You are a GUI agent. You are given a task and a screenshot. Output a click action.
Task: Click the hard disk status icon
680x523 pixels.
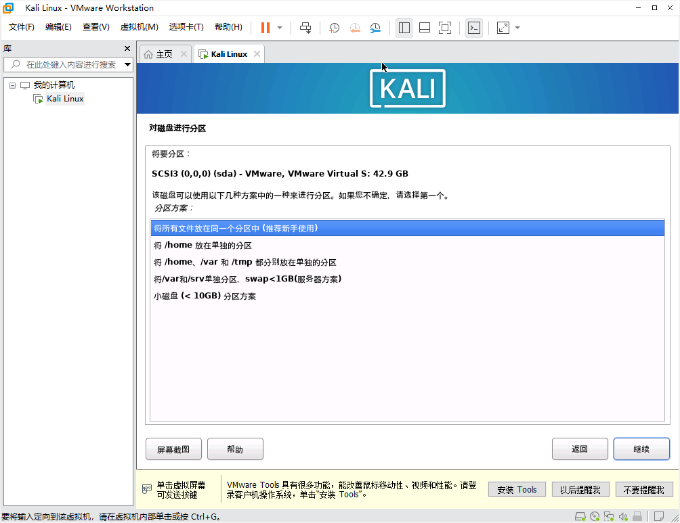580,516
